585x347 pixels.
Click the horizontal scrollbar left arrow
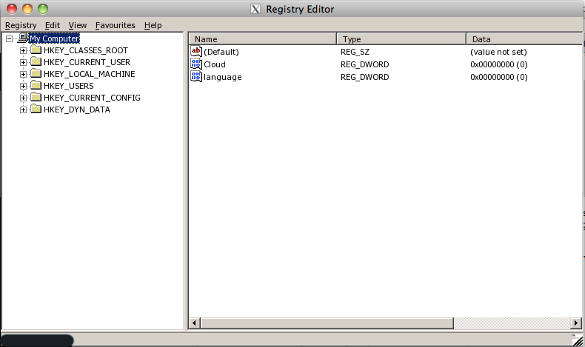(x=194, y=323)
